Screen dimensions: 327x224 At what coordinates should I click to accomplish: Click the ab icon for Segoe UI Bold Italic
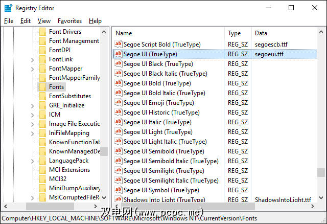118,93
